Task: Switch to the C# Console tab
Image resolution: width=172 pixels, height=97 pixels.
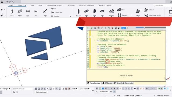Action: (x=107, y=83)
